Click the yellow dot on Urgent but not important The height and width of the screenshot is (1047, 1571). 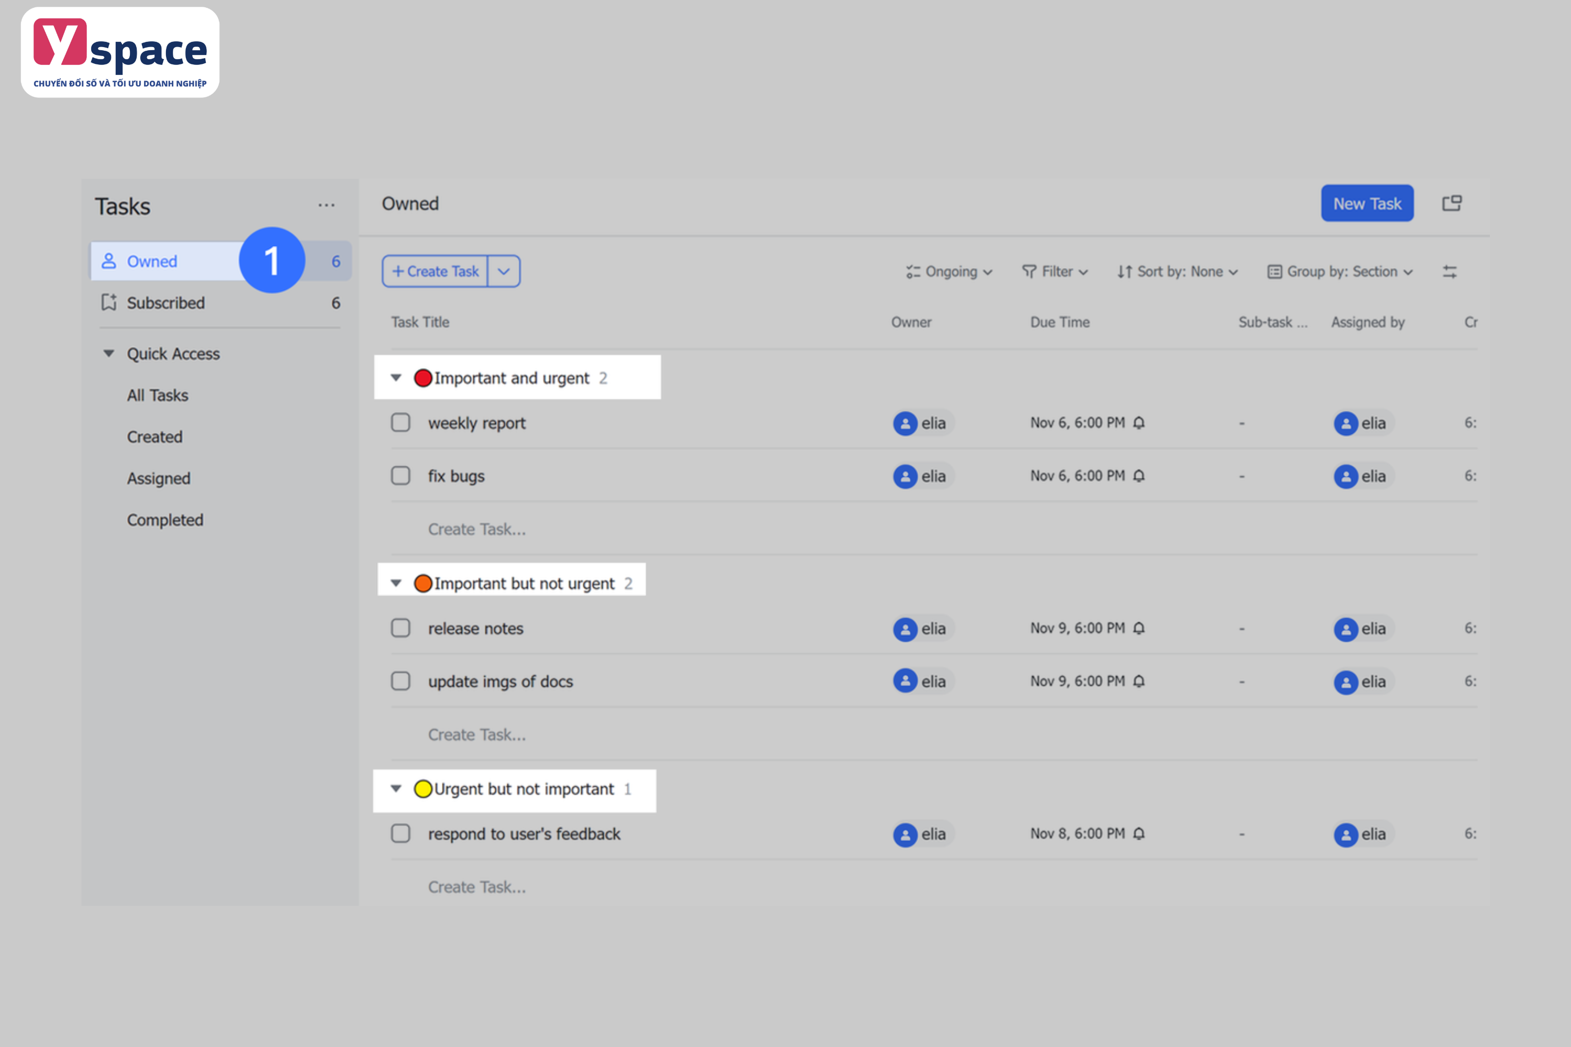coord(423,788)
